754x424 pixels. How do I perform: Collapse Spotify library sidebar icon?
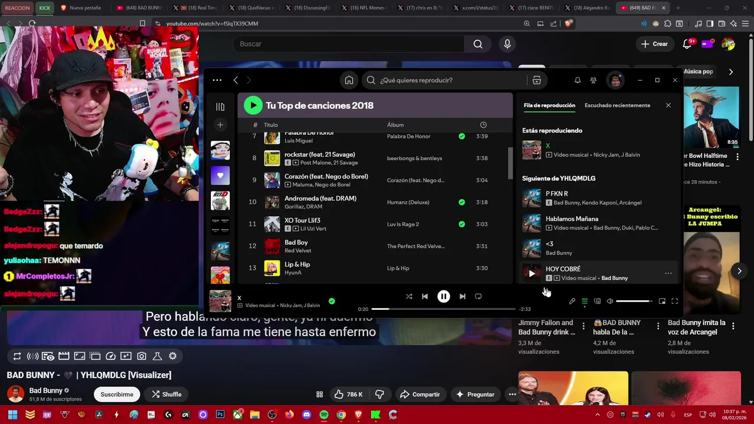[220, 107]
